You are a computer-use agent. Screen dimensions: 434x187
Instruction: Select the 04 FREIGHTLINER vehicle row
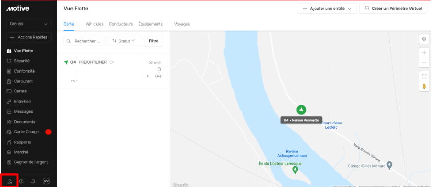click(113, 71)
